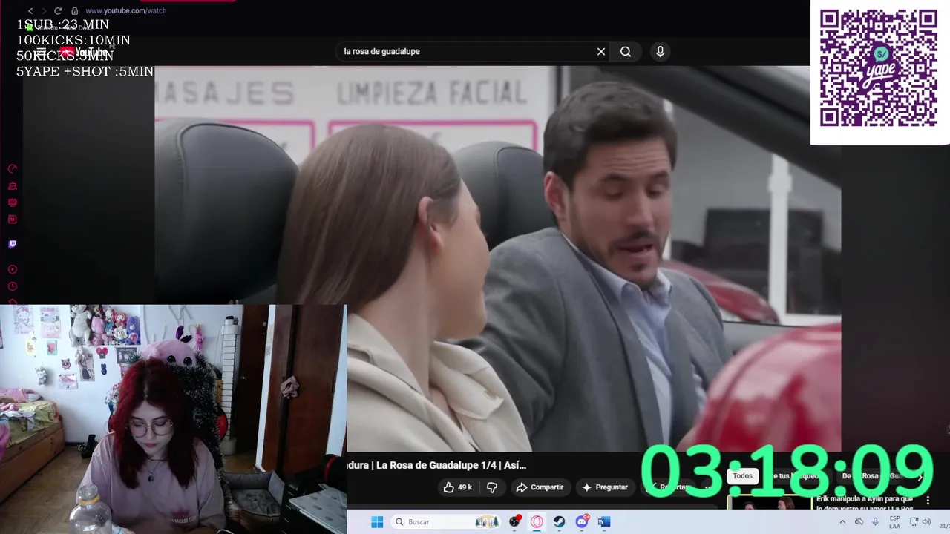Open the third red Opera sidebar icon

tap(12, 202)
